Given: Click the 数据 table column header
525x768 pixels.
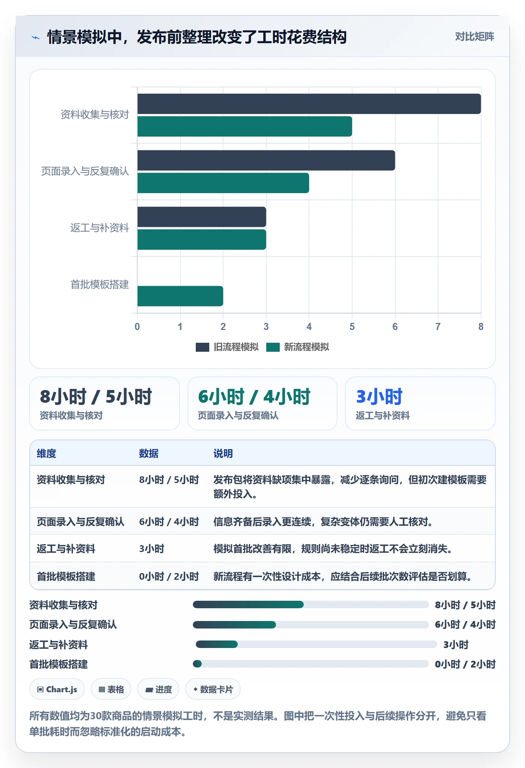Looking at the screenshot, I should 149,453.
